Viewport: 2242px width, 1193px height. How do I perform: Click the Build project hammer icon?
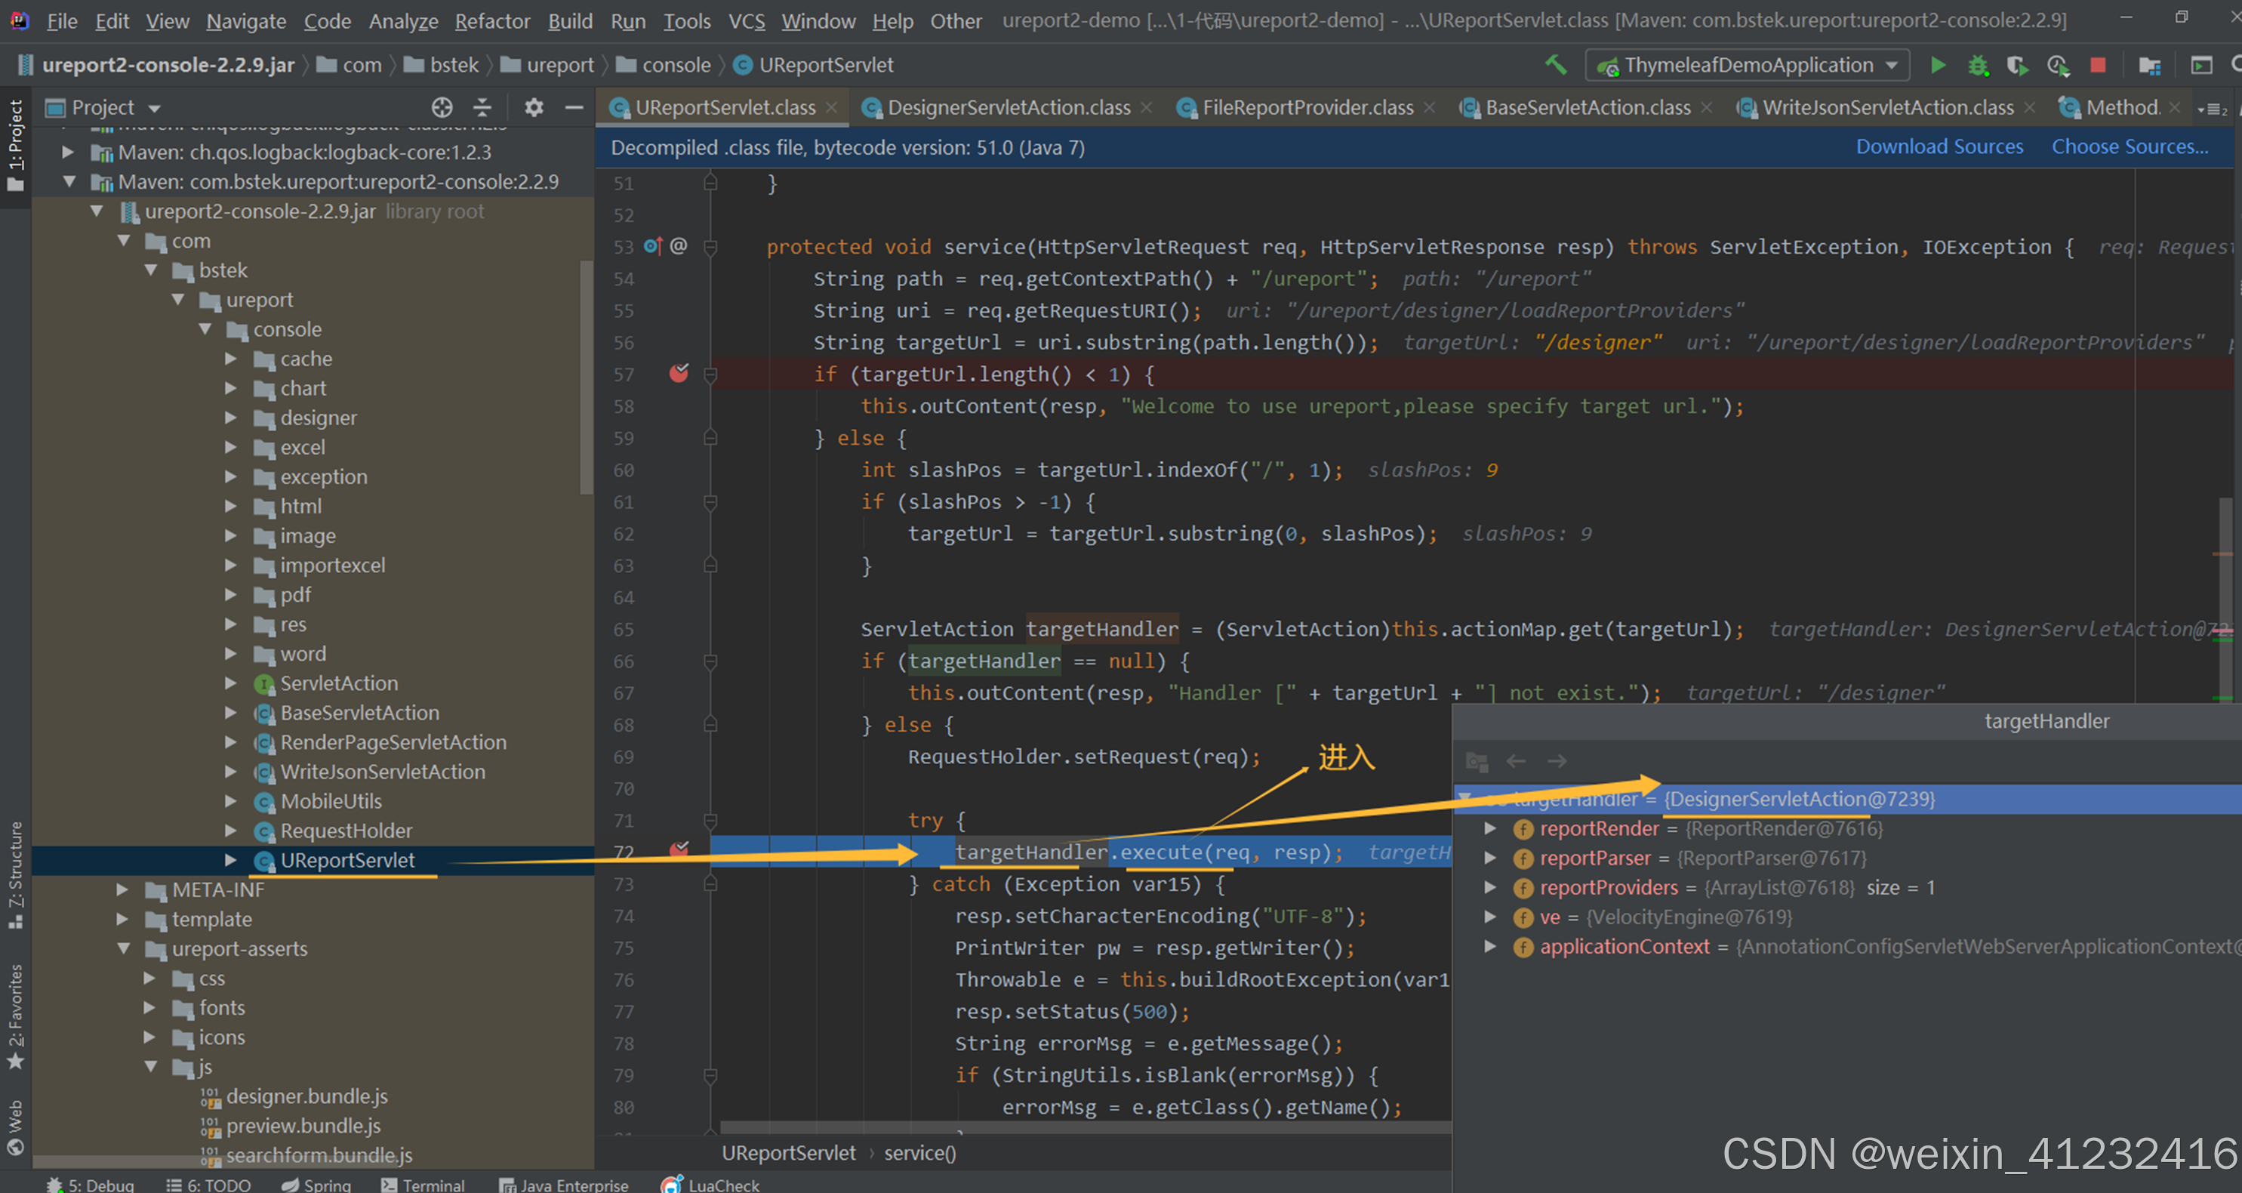click(1555, 65)
